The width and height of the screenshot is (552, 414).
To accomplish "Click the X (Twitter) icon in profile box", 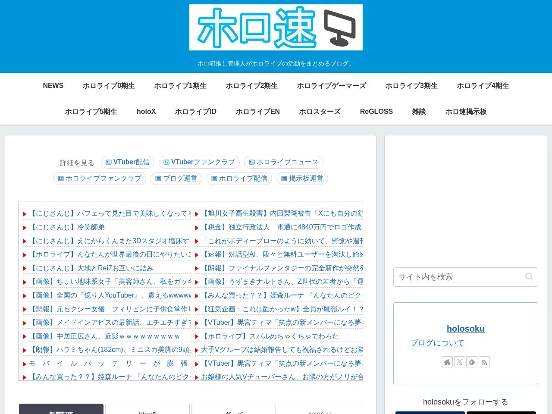I will [x=460, y=362].
